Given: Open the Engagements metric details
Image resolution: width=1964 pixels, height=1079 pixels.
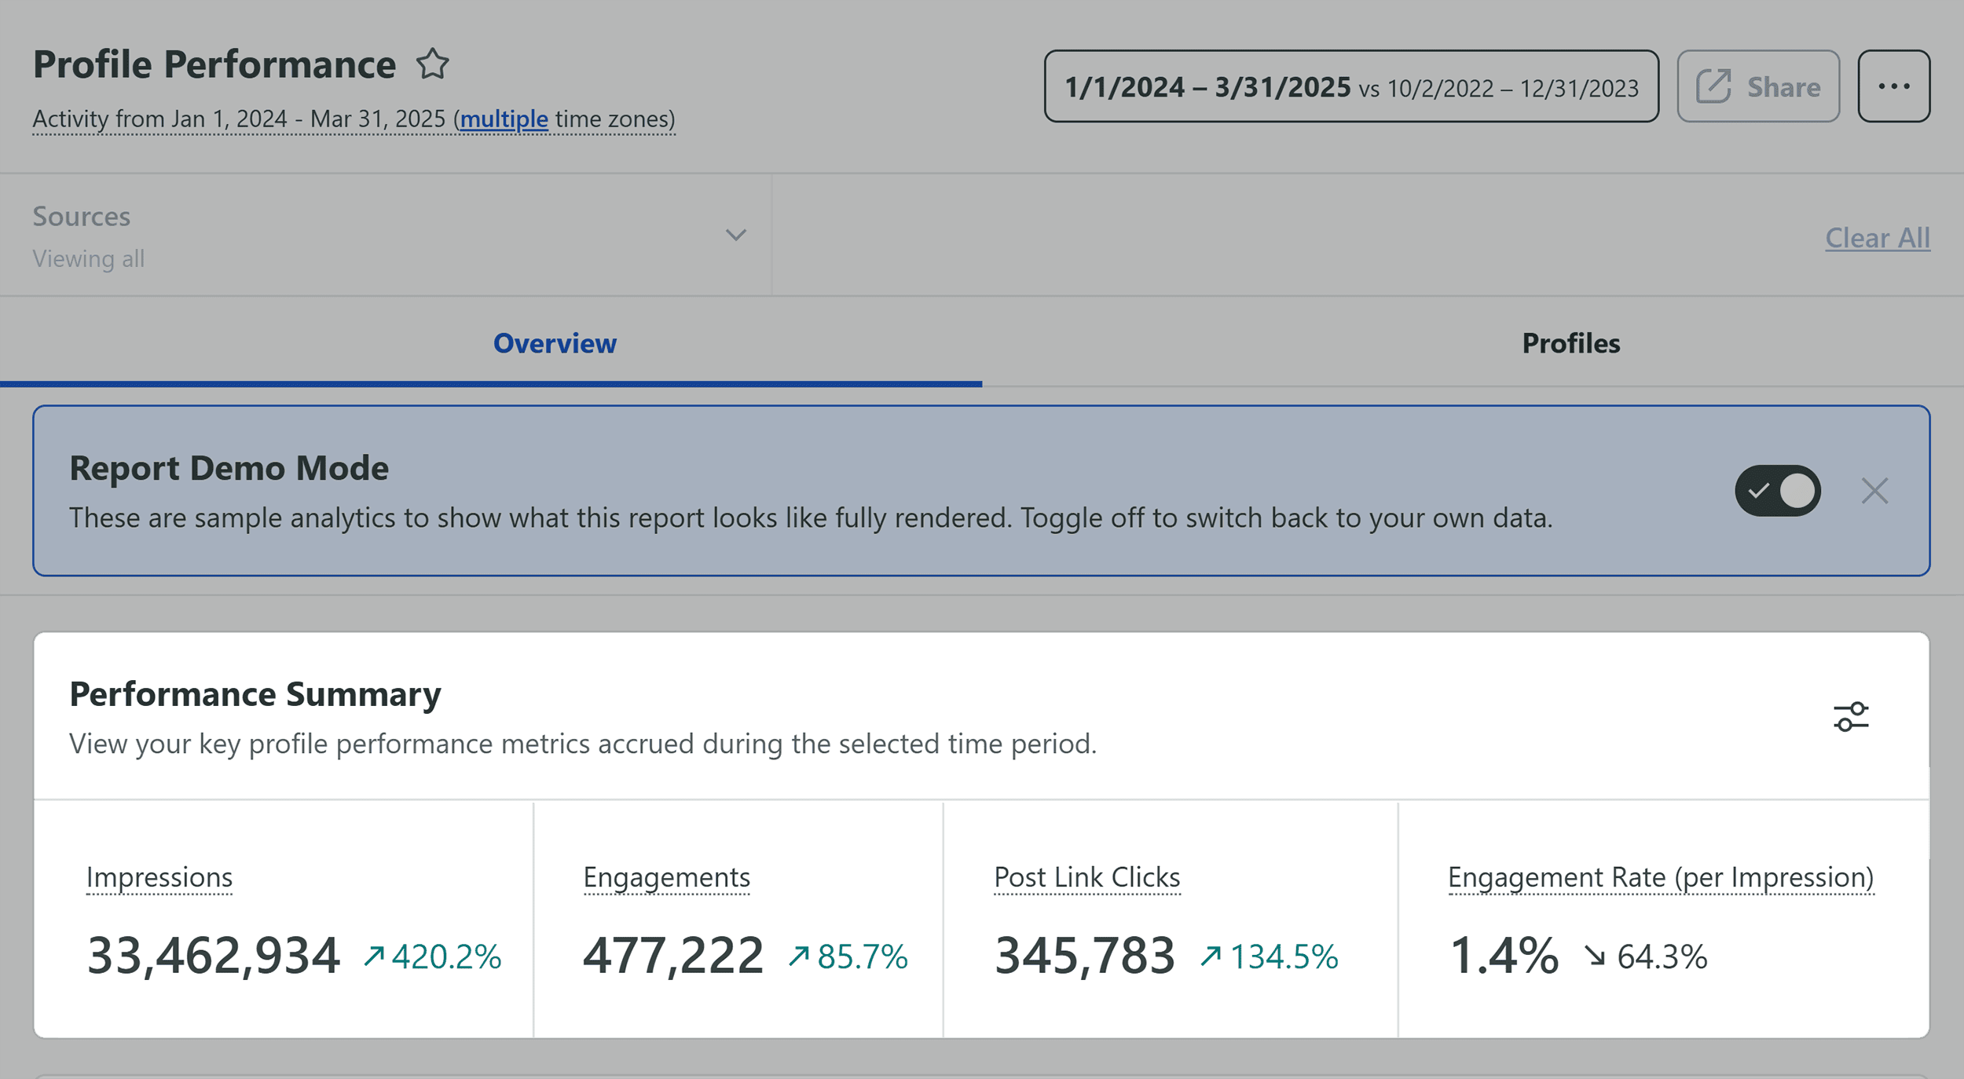Looking at the screenshot, I should pyautogui.click(x=666, y=877).
